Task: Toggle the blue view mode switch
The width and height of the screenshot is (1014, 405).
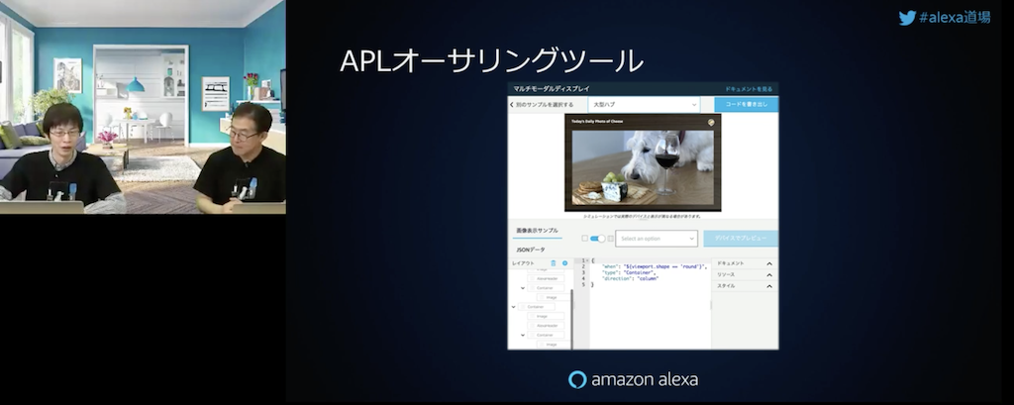Action: pyautogui.click(x=597, y=238)
